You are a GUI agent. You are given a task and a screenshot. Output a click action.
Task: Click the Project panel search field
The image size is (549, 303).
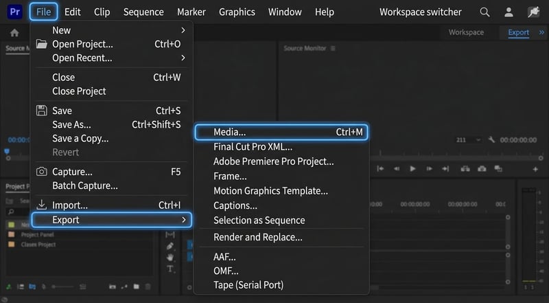[x=18, y=212]
